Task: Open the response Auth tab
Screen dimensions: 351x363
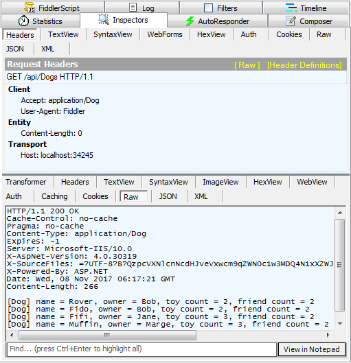Action: [x=14, y=196]
